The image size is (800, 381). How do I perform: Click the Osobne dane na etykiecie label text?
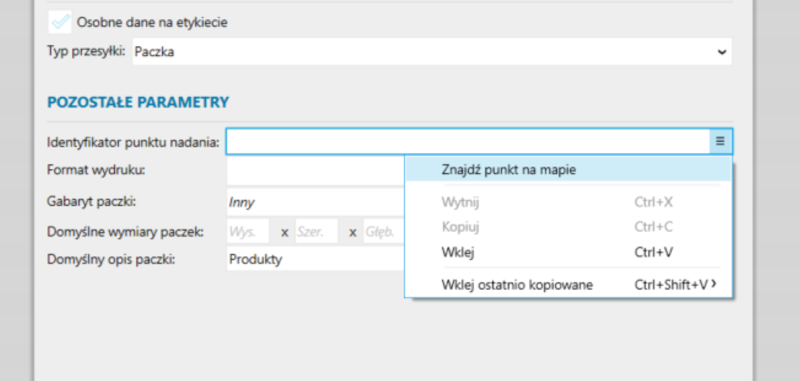[x=152, y=22]
